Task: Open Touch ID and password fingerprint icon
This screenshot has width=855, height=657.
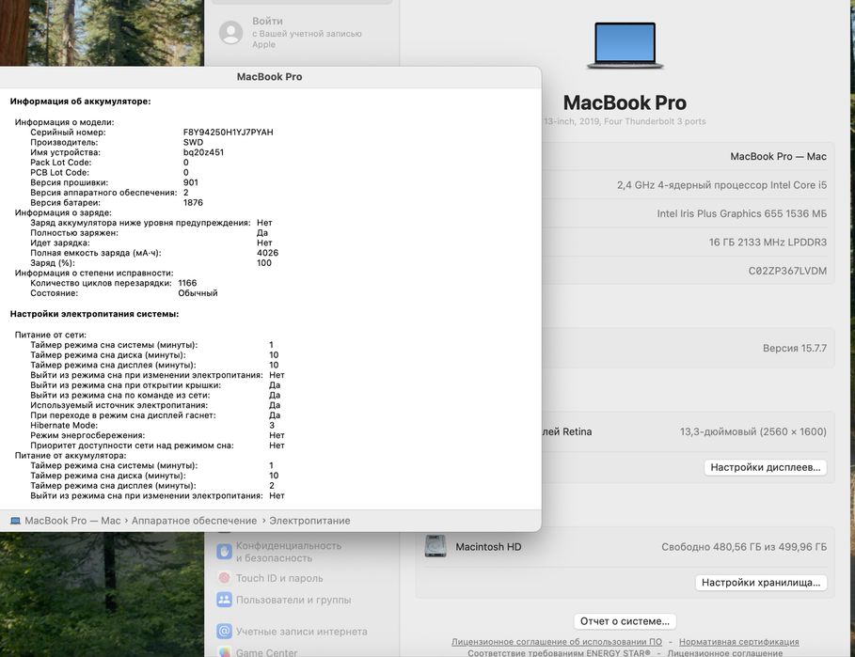Action: 224,577
